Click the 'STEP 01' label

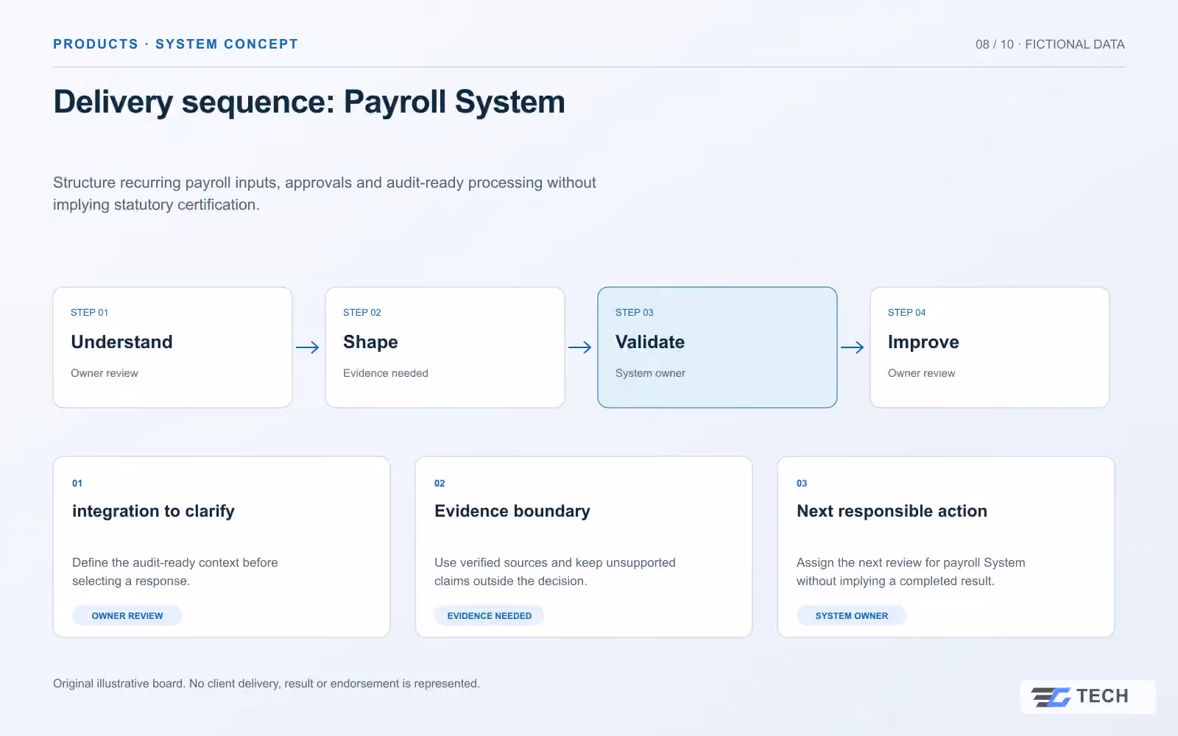click(x=90, y=313)
